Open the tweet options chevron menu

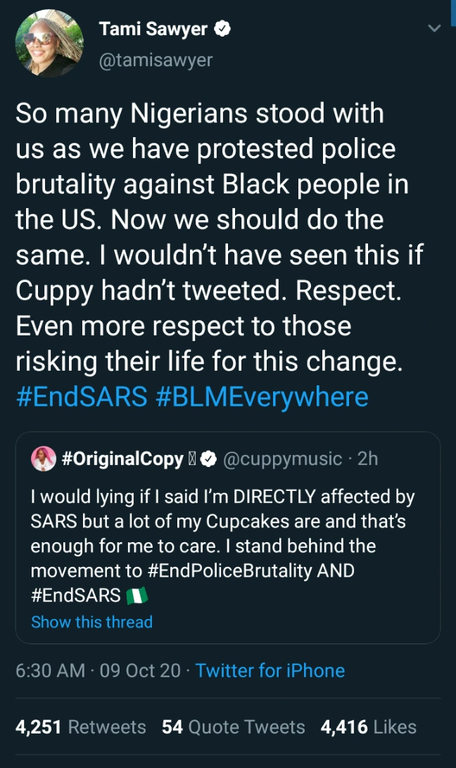tap(435, 29)
